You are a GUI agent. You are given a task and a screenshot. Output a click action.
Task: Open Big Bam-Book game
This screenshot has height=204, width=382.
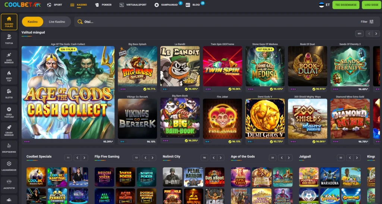pyautogui.click(x=180, y=118)
